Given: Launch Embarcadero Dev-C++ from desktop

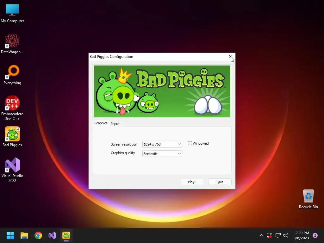Looking at the screenshot, I should click(x=12, y=108).
